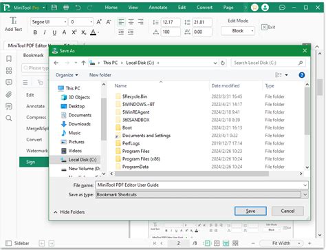Apply subscript formatting
This screenshot has height=250, width=326.
pyautogui.click(x=84, y=32)
